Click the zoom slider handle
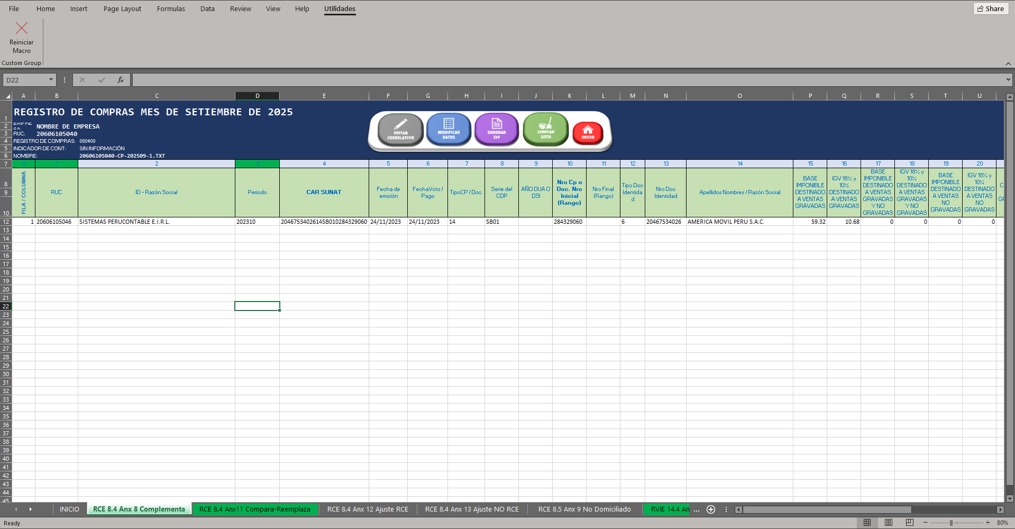 click(951, 522)
